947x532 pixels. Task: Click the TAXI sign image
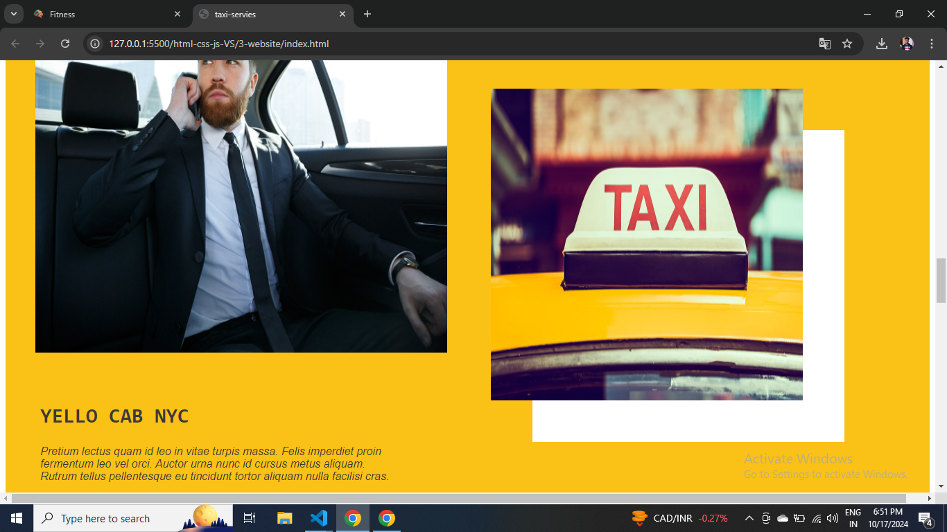coord(647,245)
